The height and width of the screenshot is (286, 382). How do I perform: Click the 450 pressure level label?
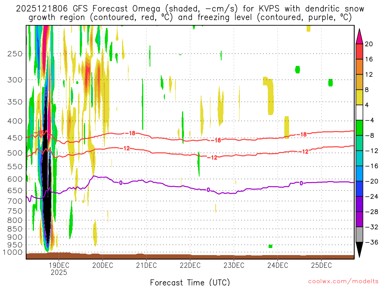point(15,138)
